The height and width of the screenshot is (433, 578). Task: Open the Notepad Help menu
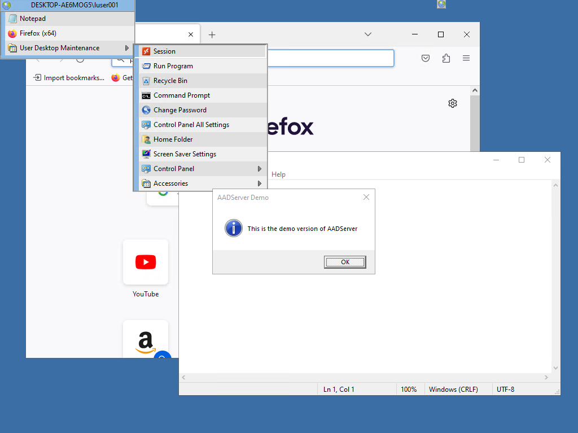click(x=278, y=174)
